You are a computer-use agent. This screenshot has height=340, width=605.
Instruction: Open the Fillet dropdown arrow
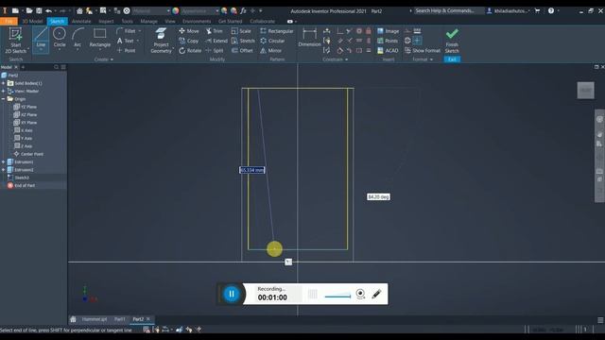(140, 31)
